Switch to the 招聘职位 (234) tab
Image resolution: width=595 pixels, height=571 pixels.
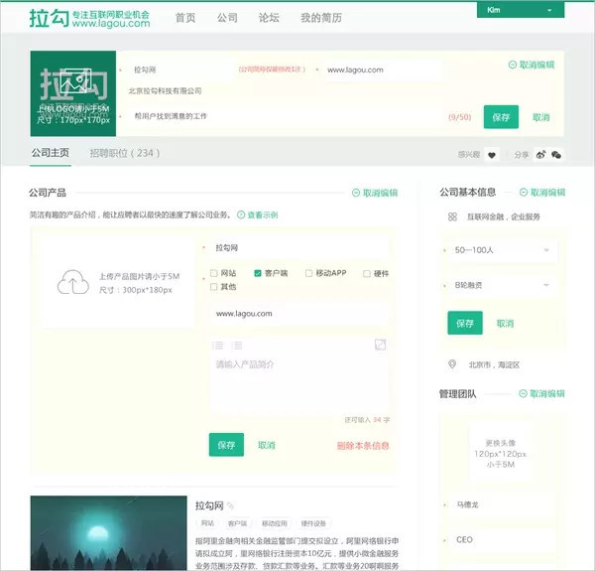point(125,153)
